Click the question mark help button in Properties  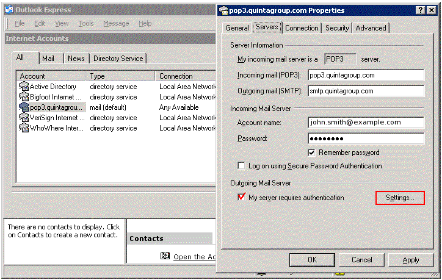420,10
